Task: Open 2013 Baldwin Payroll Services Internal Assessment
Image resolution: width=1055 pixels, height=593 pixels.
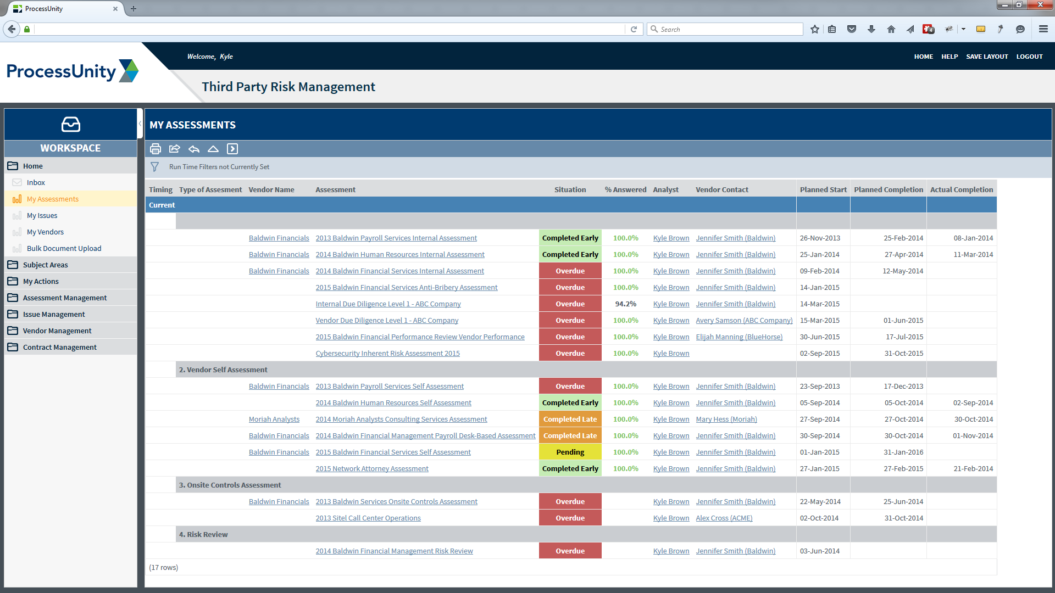Action: [x=396, y=238]
